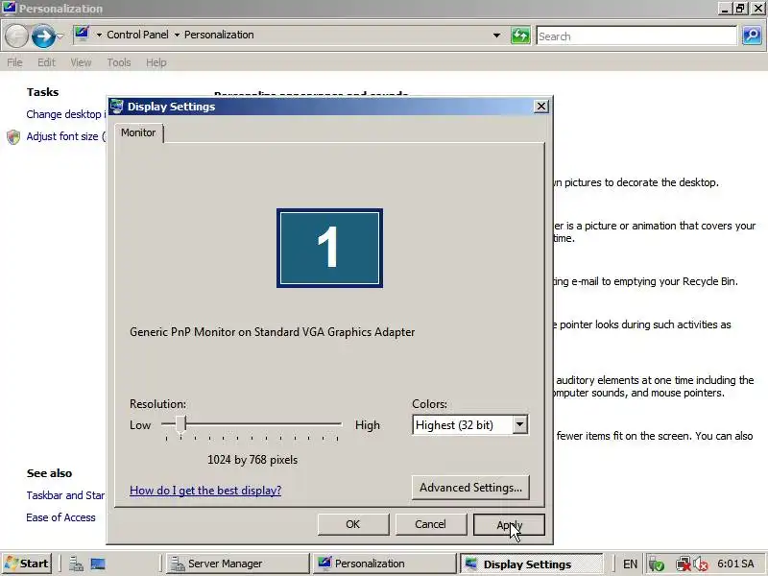768x576 pixels.
Task: Click the security shield tray icon
Action: coord(656,564)
